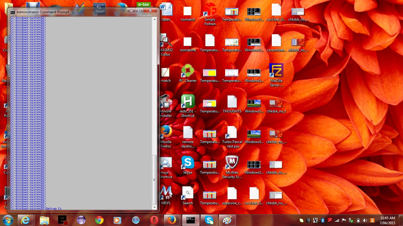Open the volume control in system tray
403x226 pixels.
[x=365, y=220]
